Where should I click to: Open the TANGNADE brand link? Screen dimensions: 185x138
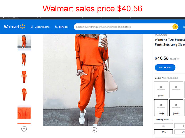(161, 35)
